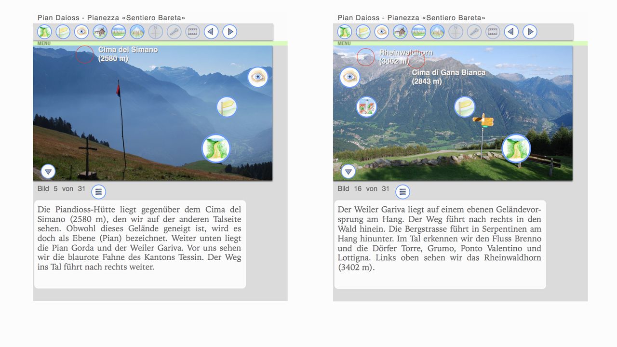The height and width of the screenshot is (347, 617).
Task: Toggle the eye icon in left toolbar
Action: coord(81,32)
